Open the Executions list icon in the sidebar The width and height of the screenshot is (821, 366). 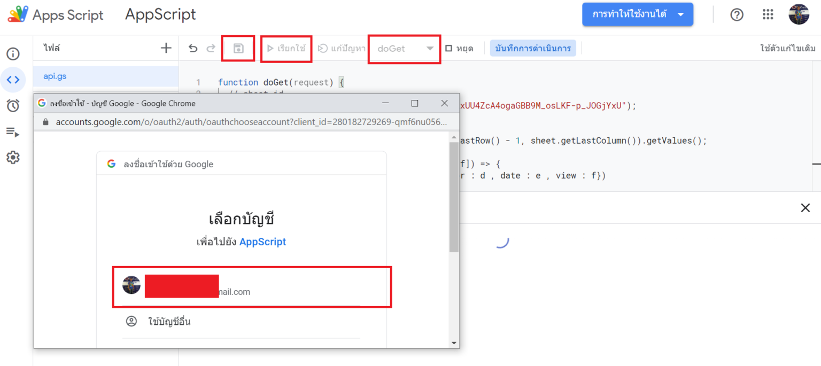pyautogui.click(x=13, y=131)
